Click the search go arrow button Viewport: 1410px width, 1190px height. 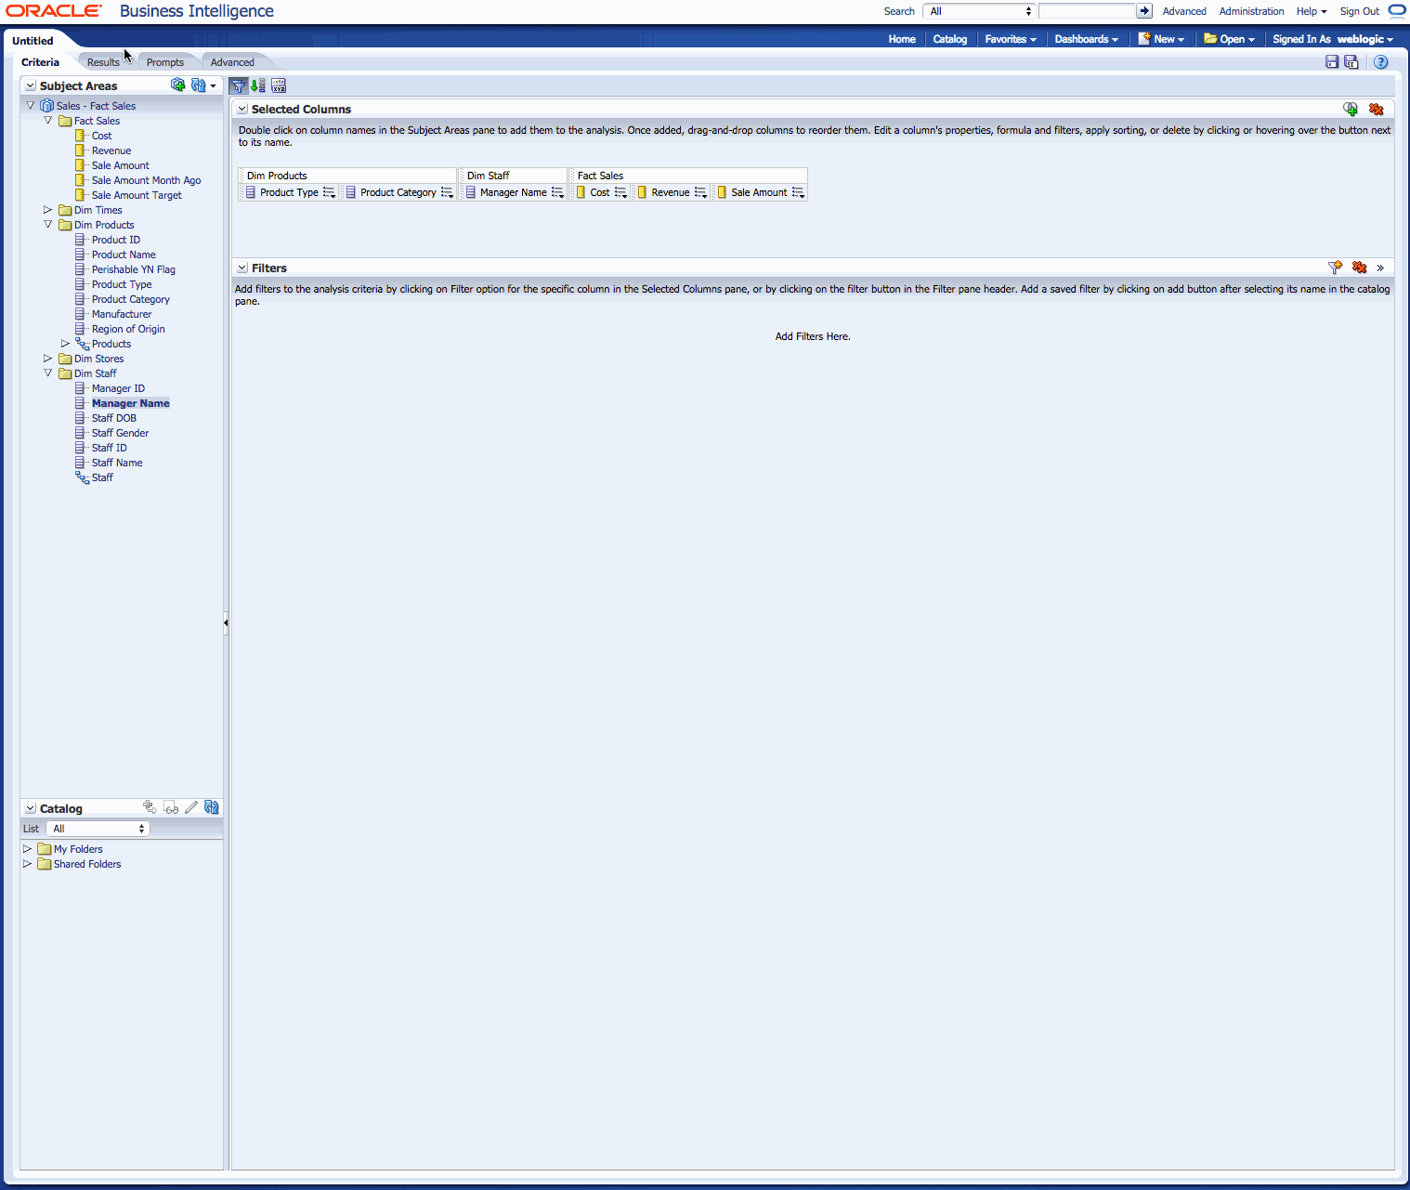[x=1144, y=11]
